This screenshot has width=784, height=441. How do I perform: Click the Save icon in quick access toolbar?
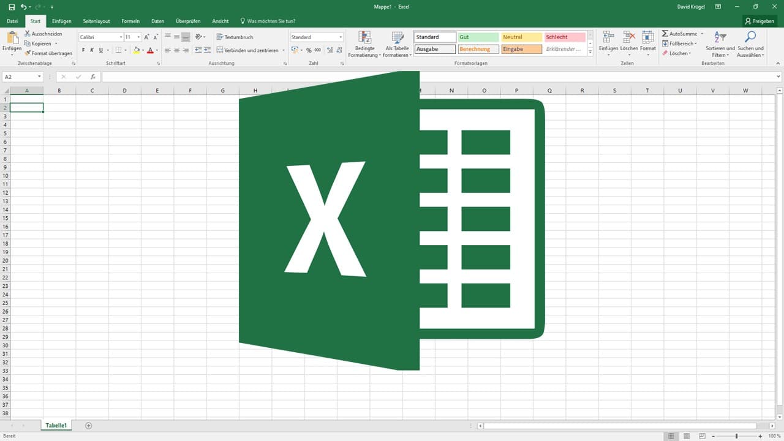point(12,7)
